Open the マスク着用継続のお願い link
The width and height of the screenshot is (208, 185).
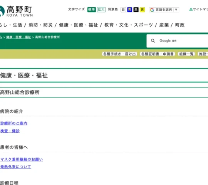22,159
